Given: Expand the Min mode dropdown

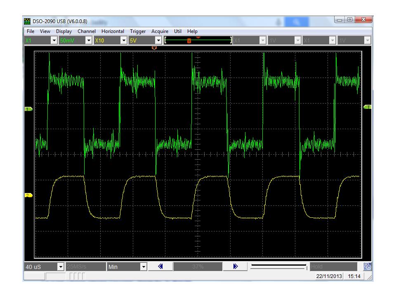Looking at the screenshot, I should point(144,267).
